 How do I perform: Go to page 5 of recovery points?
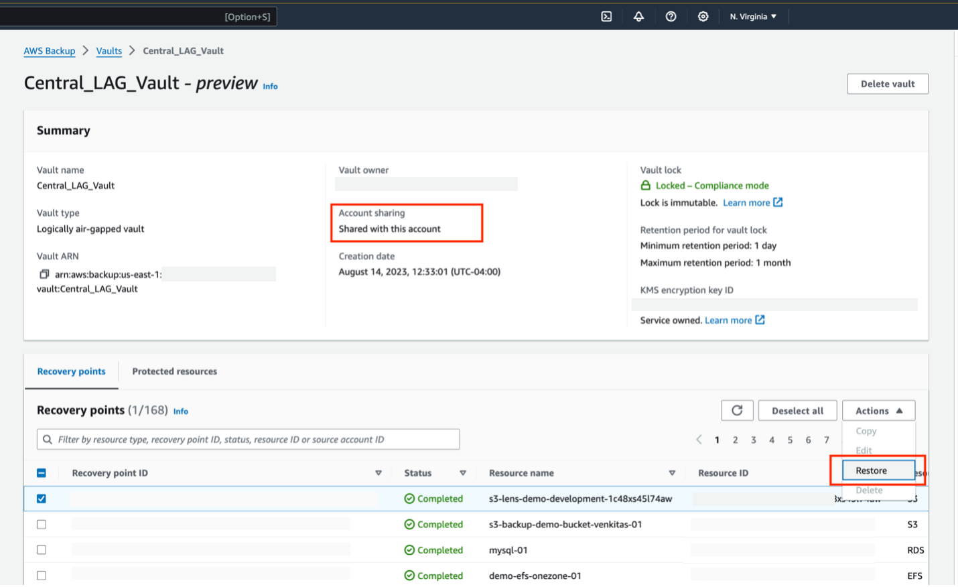[790, 440]
